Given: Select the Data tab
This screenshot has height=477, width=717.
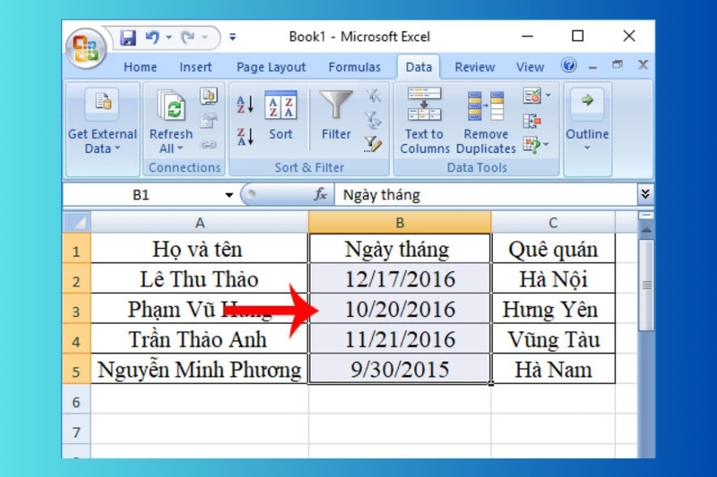Looking at the screenshot, I should [x=419, y=67].
